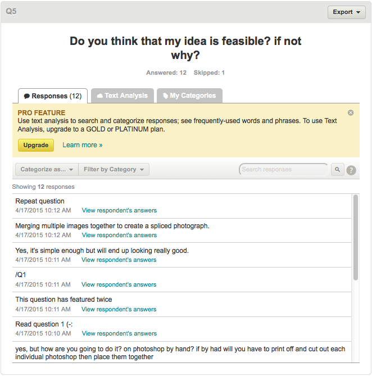Dismiss the PRO FEATURE banner
372x376 pixels.
pos(351,112)
